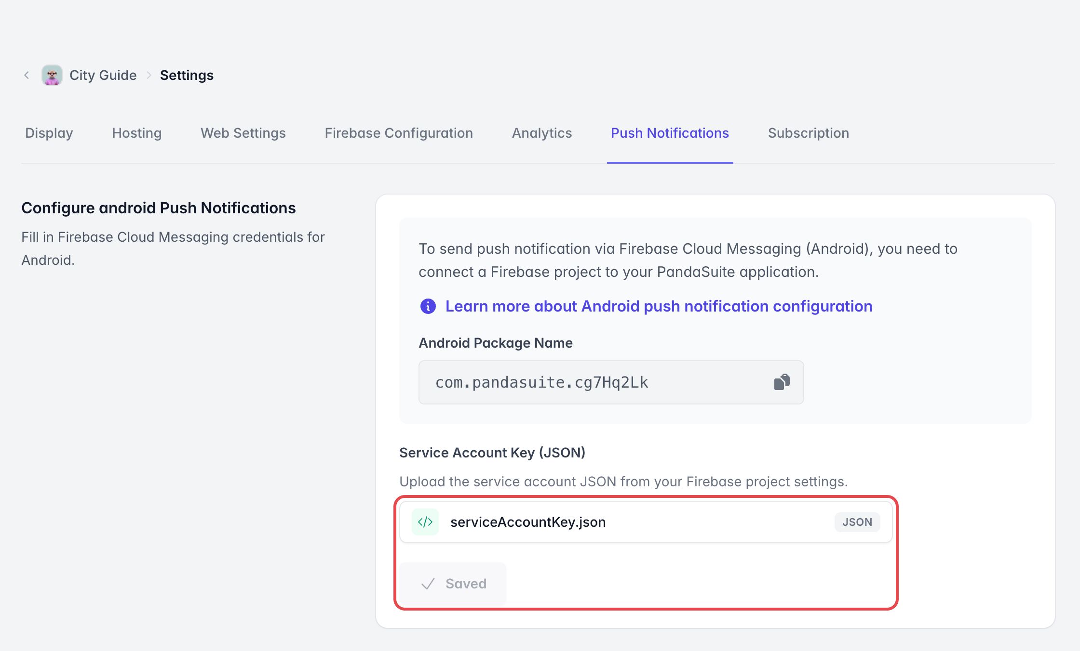Screen dimensions: 1080x651
Task: Click the Service Account Key (JSON) label
Action: click(492, 453)
